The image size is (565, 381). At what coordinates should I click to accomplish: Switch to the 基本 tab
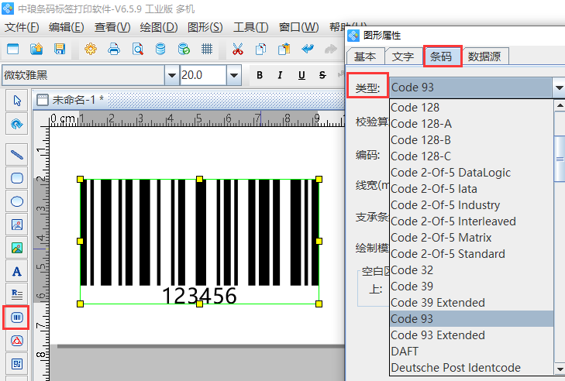pos(365,57)
